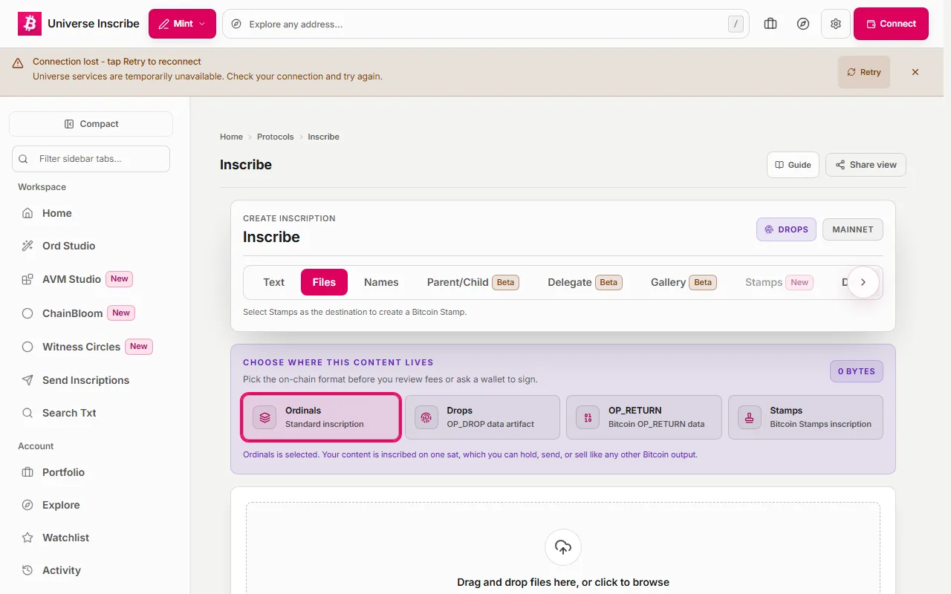Click the Ord Studio wand icon
The width and height of the screenshot is (951, 594).
pyautogui.click(x=27, y=246)
